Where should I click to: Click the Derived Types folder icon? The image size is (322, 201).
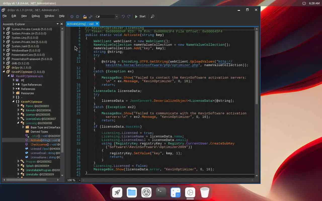[x=27, y=132]
